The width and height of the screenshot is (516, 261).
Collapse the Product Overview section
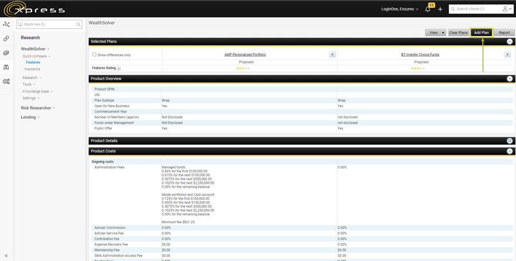click(x=509, y=79)
